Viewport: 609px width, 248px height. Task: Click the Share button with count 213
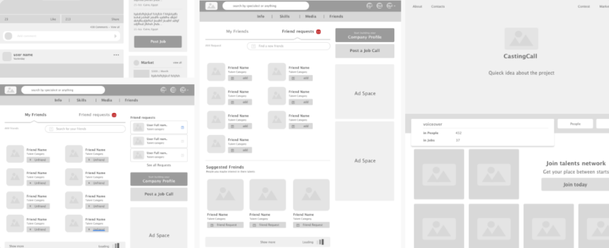(x=92, y=19)
